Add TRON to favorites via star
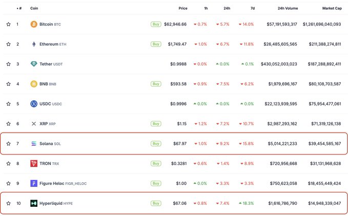The image size is (348, 216). pyautogui.click(x=8, y=163)
